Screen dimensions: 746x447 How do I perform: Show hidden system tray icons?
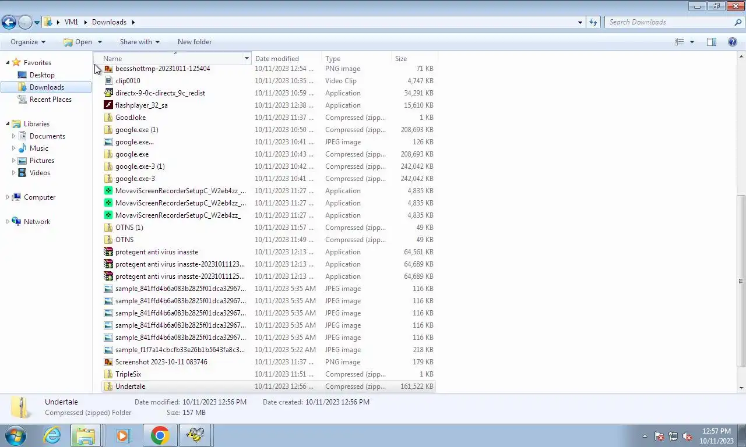[x=645, y=436]
